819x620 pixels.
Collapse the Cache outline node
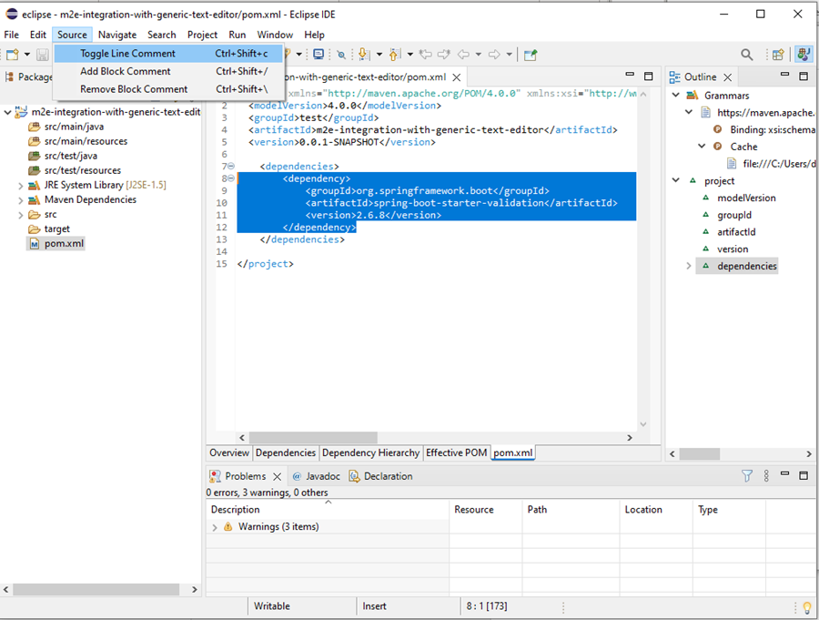point(702,147)
